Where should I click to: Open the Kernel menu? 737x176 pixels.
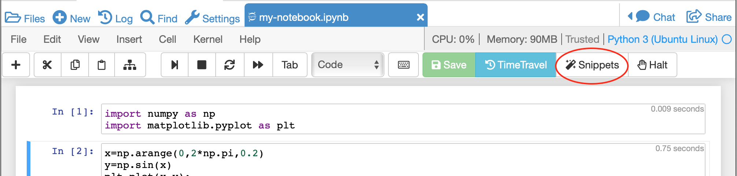208,39
